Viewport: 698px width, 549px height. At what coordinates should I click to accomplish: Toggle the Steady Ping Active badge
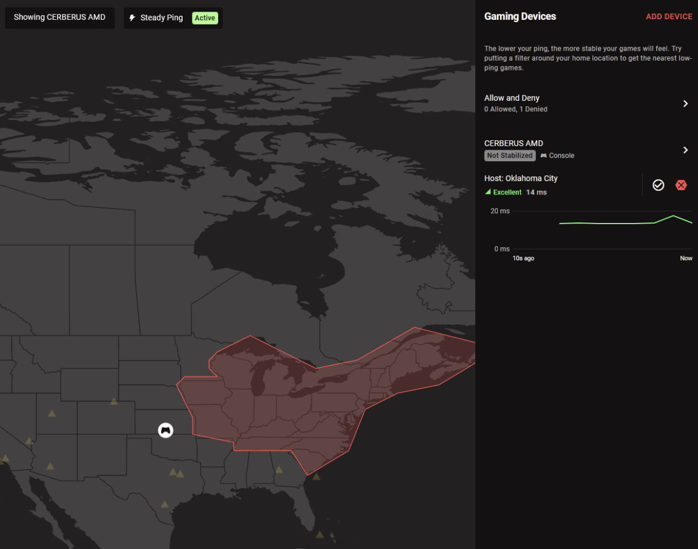click(x=205, y=18)
